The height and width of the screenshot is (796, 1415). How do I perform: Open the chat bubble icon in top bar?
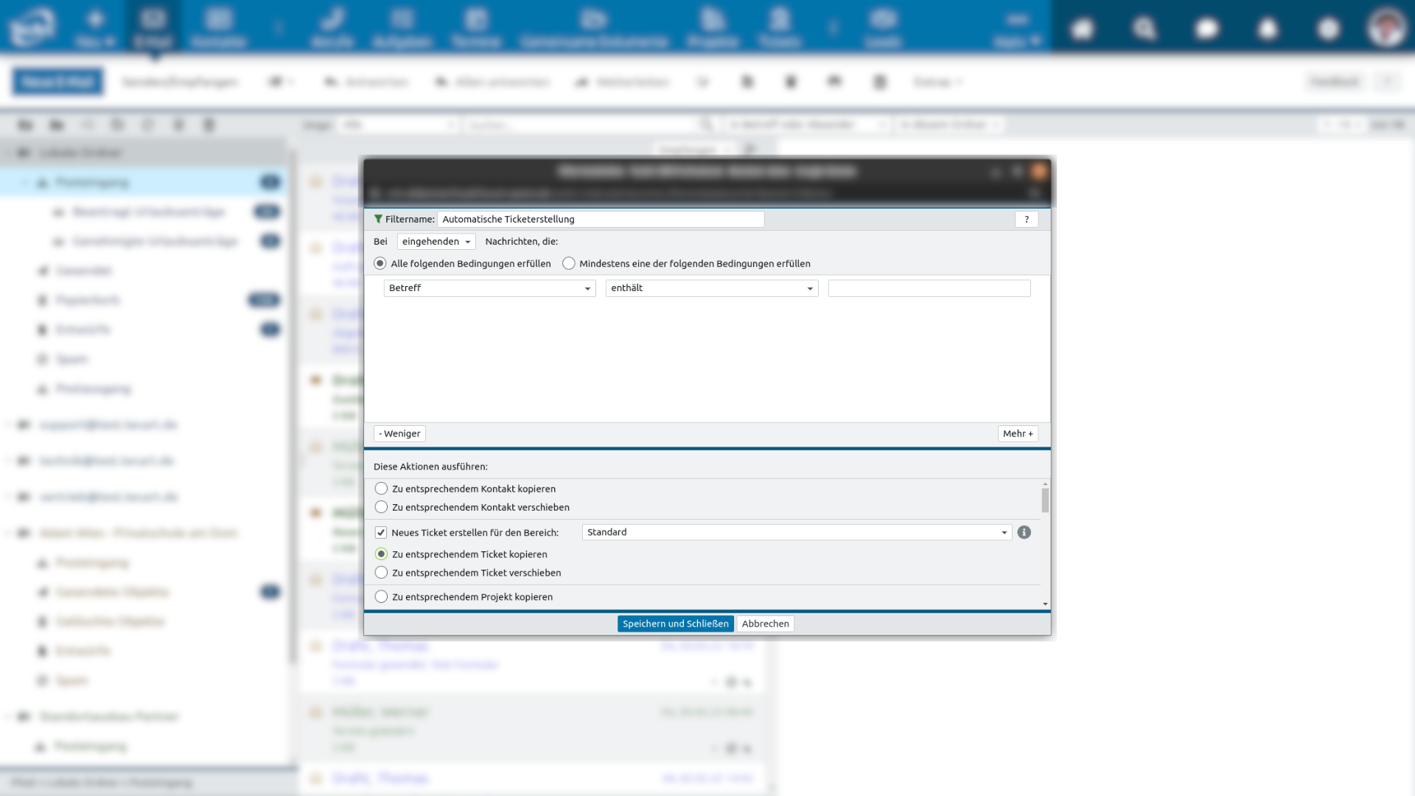point(1206,29)
